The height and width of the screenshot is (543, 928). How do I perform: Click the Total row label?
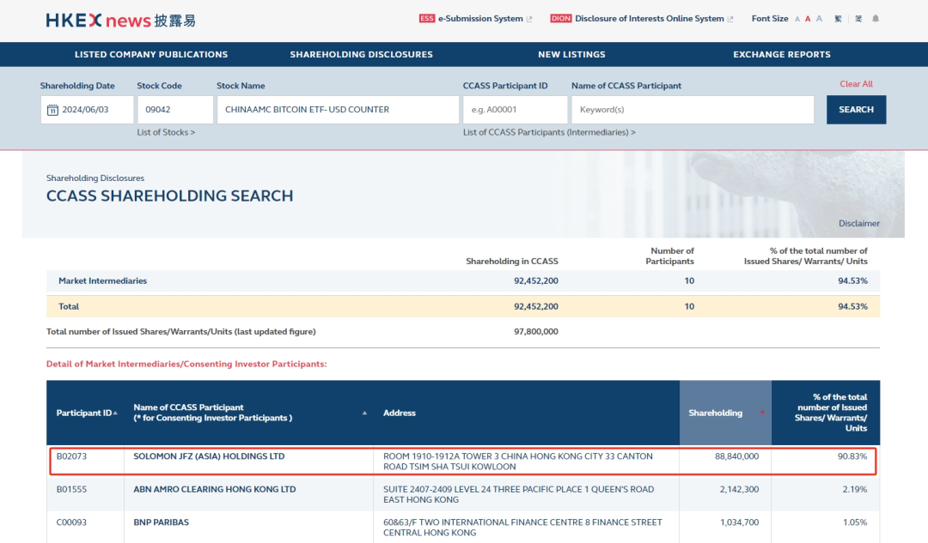69,306
